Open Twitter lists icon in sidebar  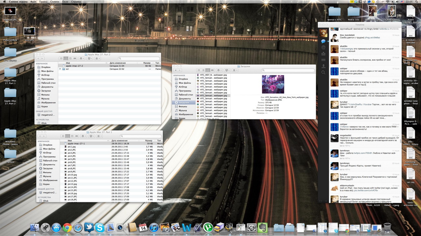[x=323, y=60]
